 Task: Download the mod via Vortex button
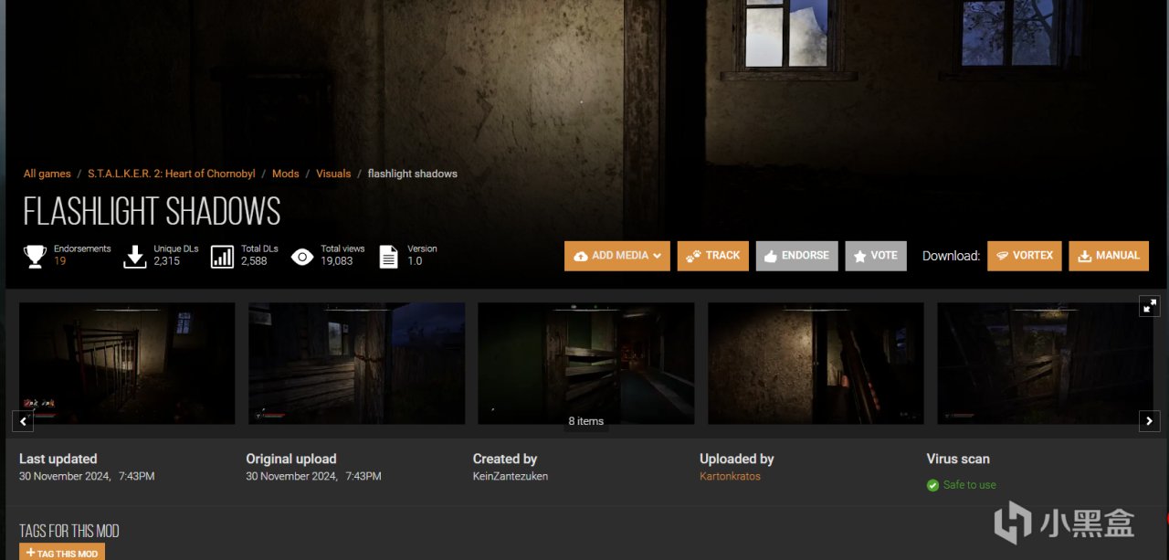pos(1025,256)
